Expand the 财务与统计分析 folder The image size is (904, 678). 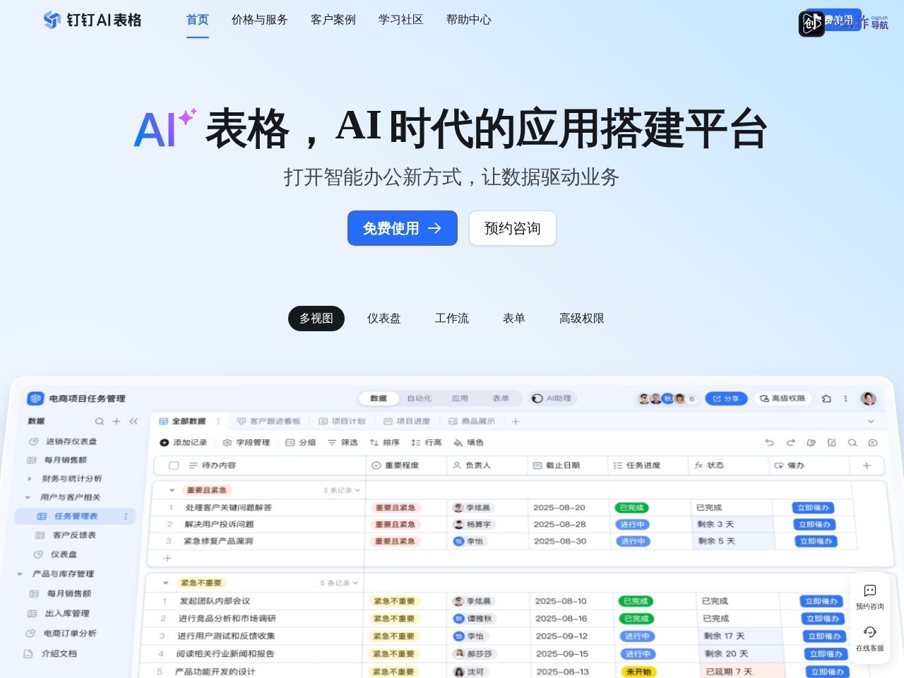pos(29,479)
